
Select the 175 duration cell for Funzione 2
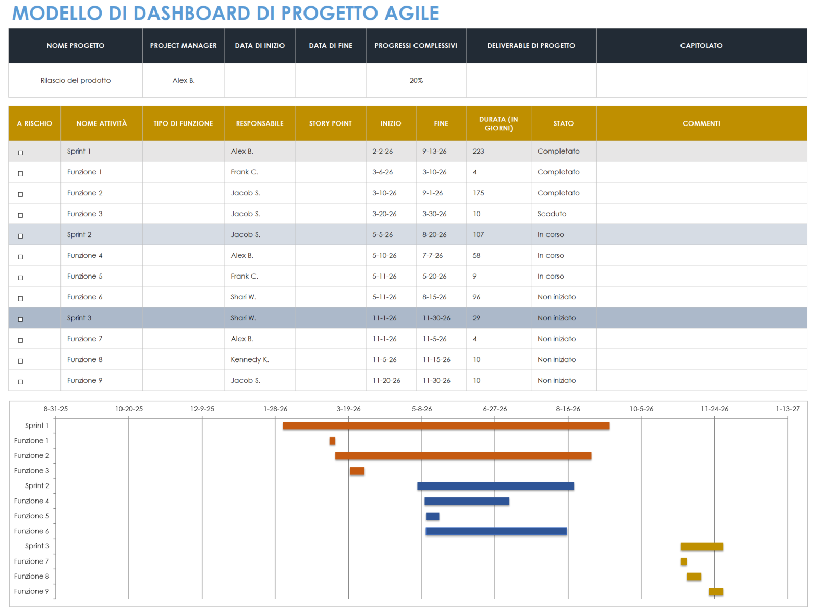tap(499, 193)
